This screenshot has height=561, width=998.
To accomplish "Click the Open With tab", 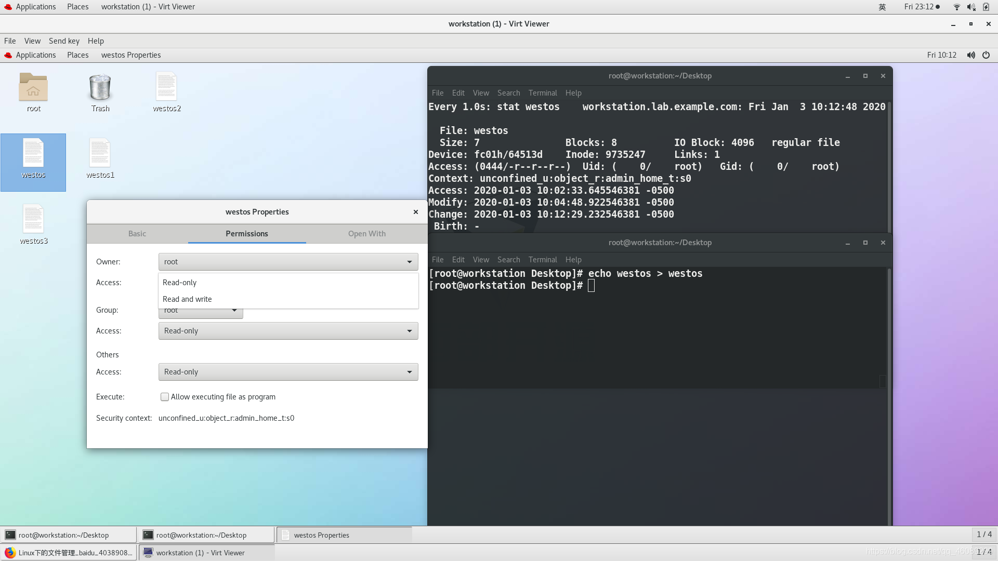I will click(367, 234).
